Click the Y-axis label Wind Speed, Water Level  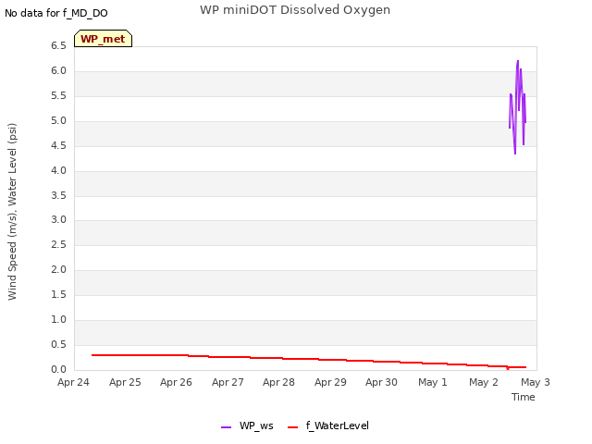[12, 212]
